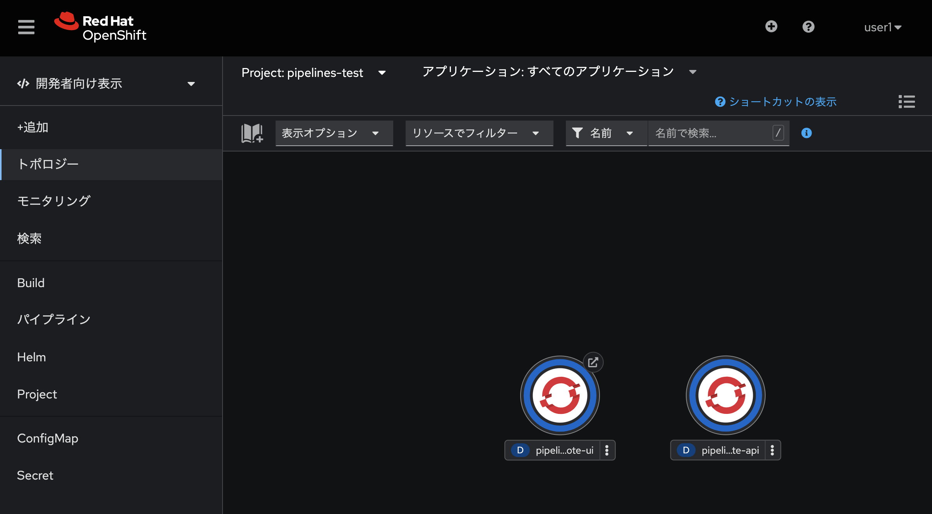The height and width of the screenshot is (514, 932).
Task: Open the 名前 filter type dropdown
Action: click(606, 133)
